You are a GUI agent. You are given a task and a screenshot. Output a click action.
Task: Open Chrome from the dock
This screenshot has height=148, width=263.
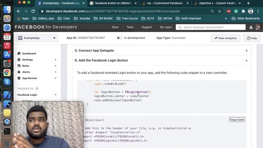click(x=7, y=73)
